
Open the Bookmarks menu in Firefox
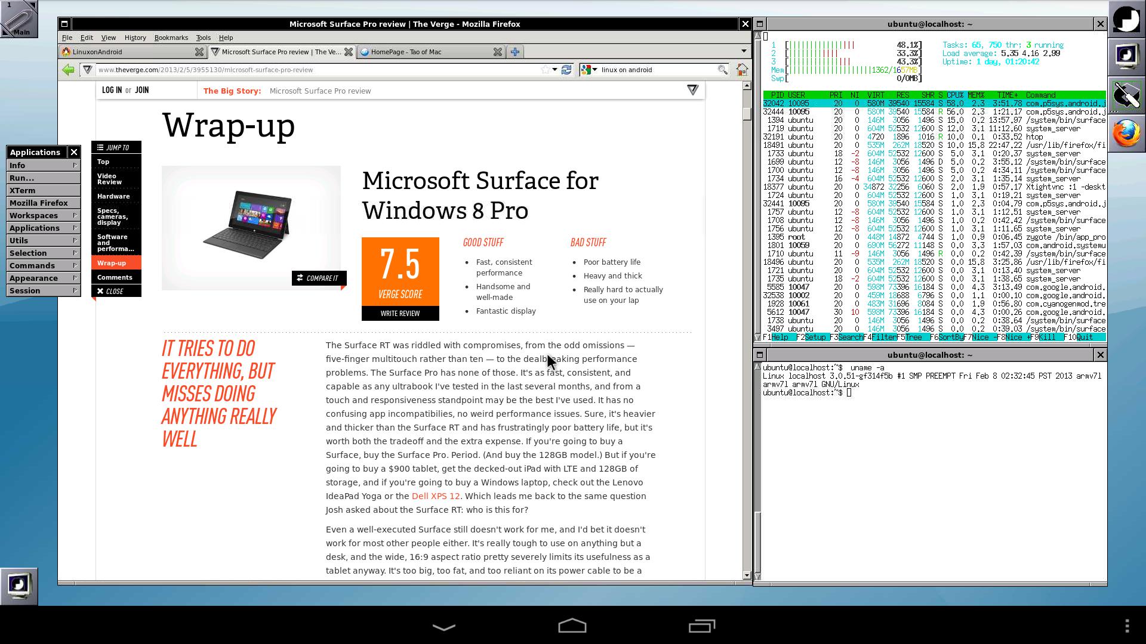171,38
